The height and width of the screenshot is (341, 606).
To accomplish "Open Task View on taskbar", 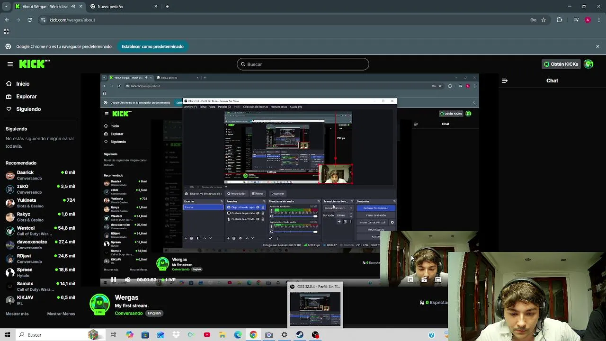I will point(114,335).
